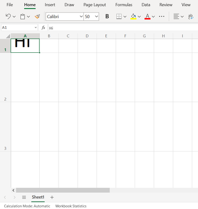Toggle Wrap Text icon
Screen dimensions: 198x209
[191, 17]
